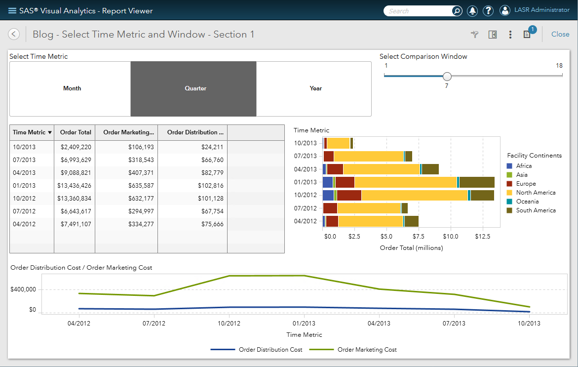Click the report linking arrow icon
This screenshot has width=578, height=367.
point(475,34)
